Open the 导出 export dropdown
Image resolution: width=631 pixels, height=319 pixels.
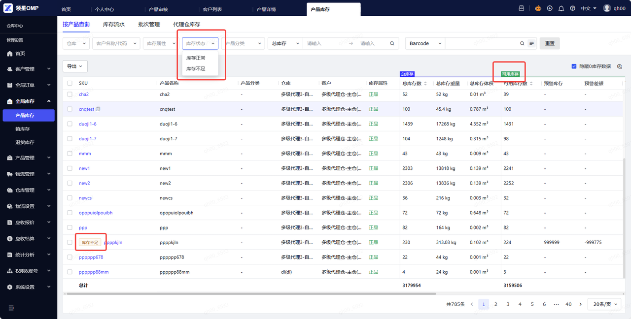point(75,66)
